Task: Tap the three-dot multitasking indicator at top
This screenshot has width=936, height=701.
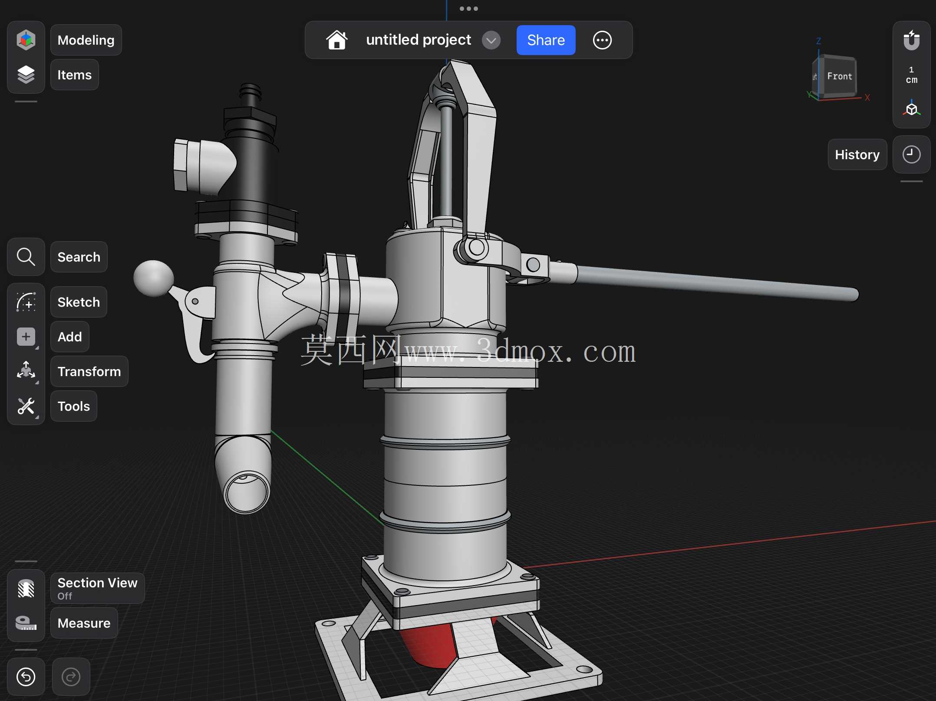Action: [x=468, y=9]
